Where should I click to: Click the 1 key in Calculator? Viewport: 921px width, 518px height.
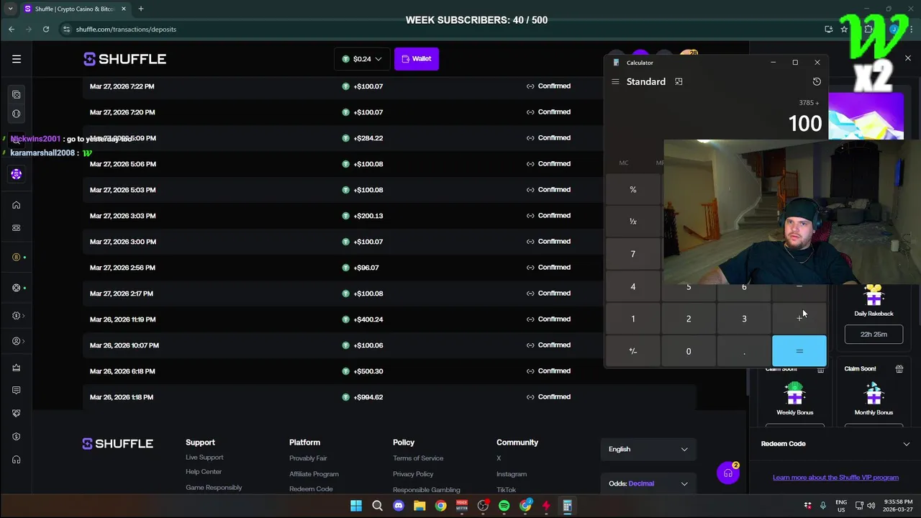click(x=633, y=319)
